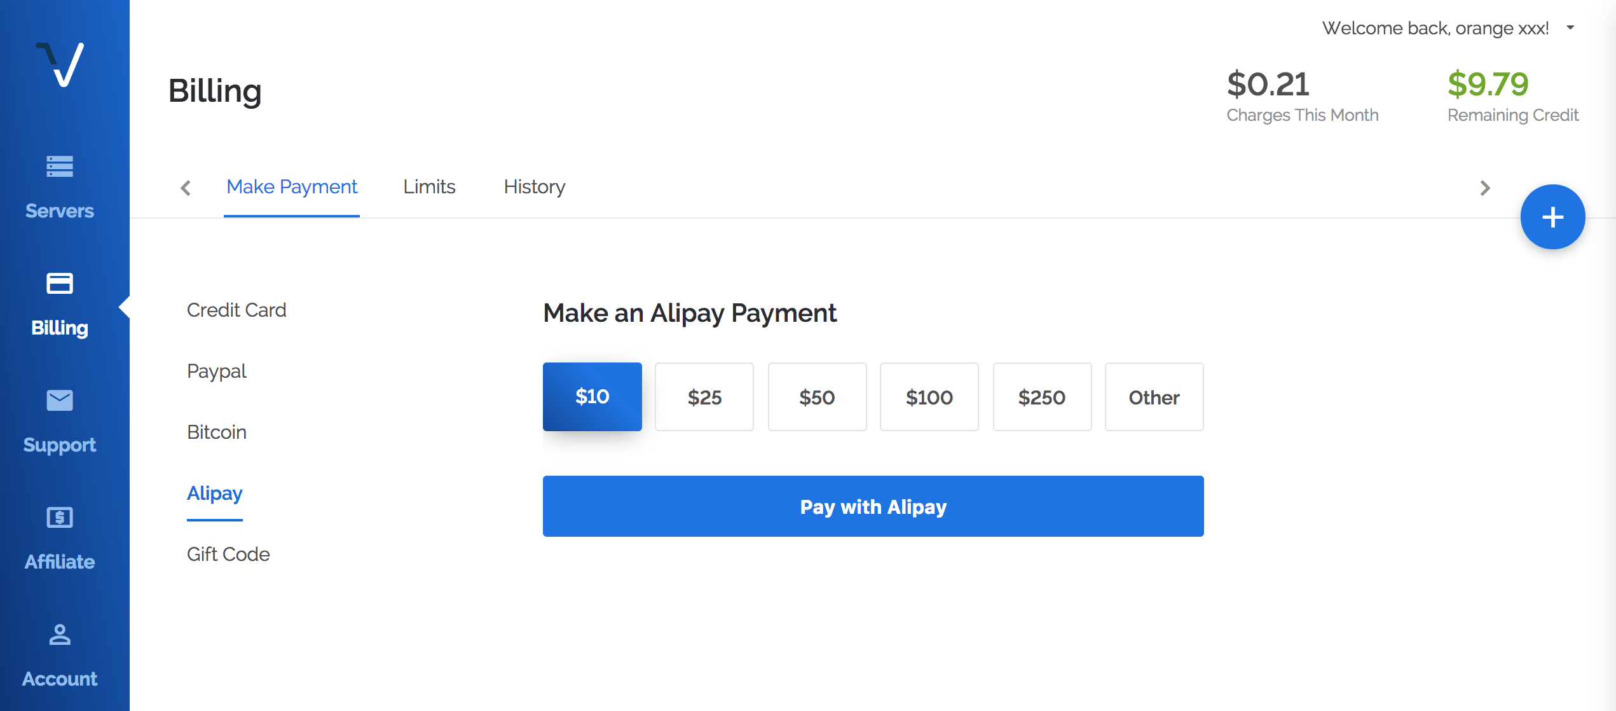Expand the account dropdown arrow
Image resolution: width=1616 pixels, height=711 pixels.
point(1570,27)
